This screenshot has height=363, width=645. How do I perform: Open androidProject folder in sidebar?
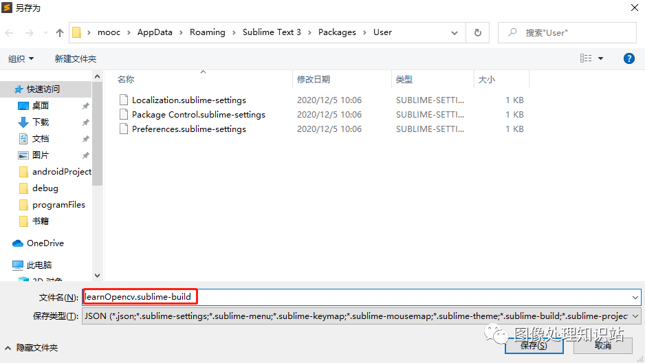[62, 171]
